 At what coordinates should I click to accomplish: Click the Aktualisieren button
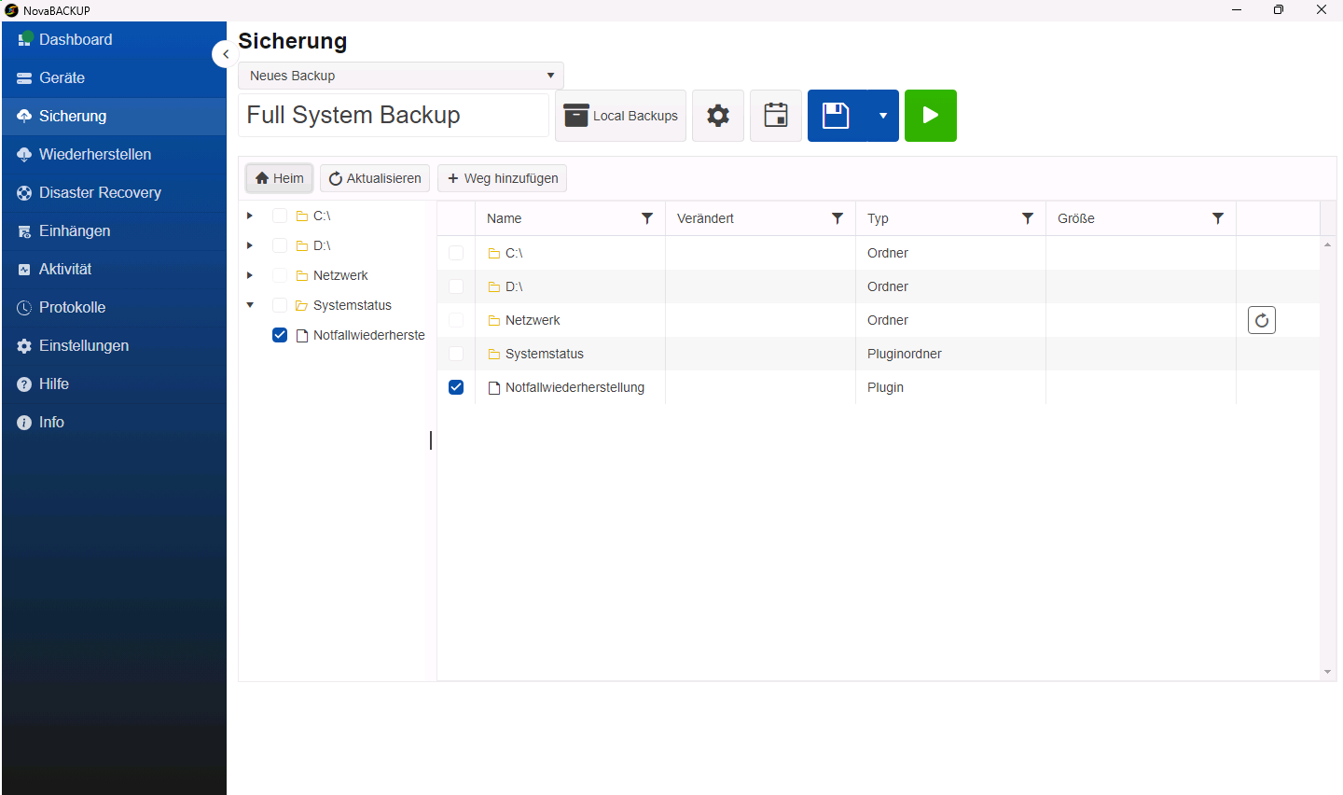click(x=375, y=178)
